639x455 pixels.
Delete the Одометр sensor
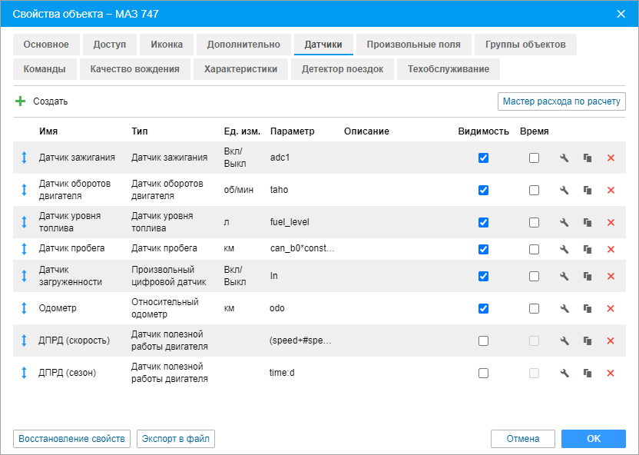(611, 308)
